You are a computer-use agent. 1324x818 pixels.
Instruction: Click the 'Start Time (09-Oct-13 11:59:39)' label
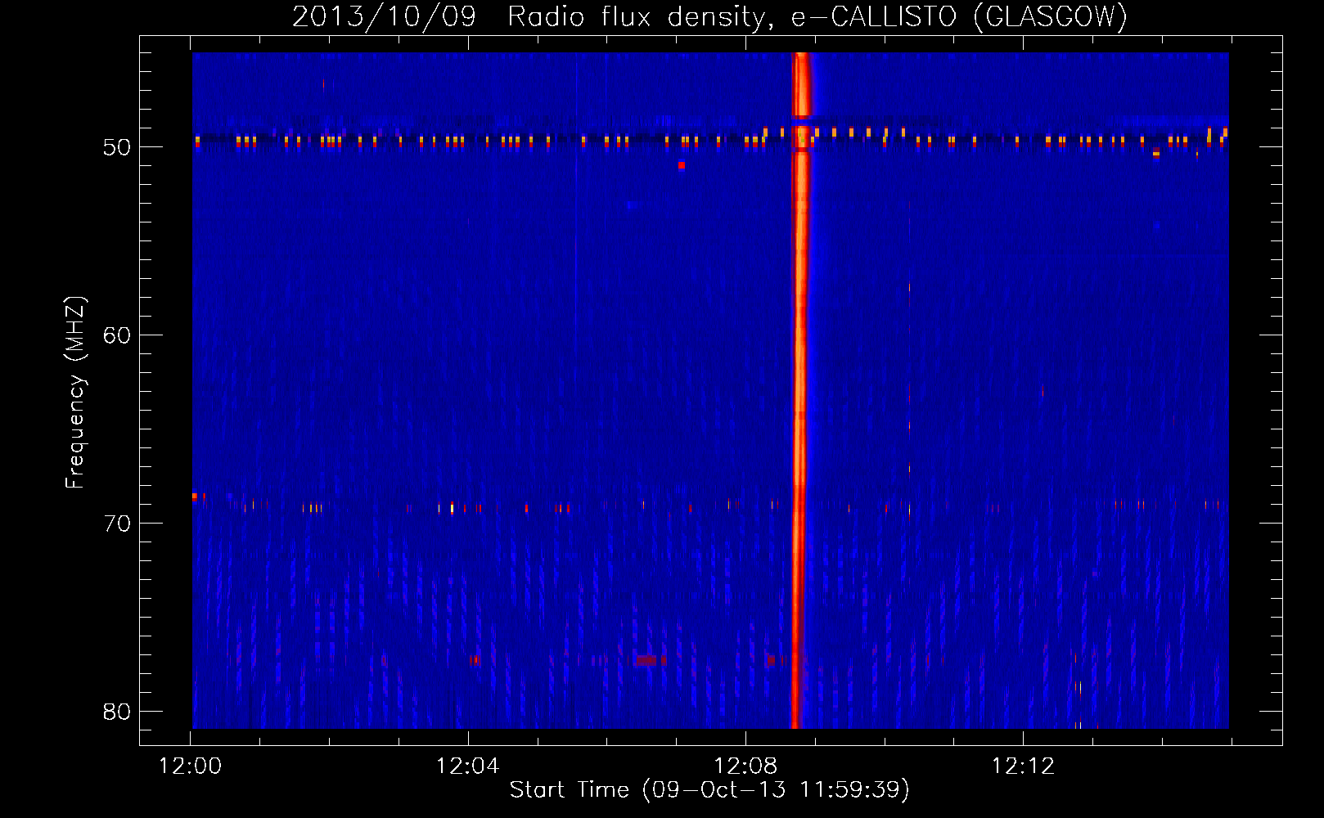pos(709,789)
